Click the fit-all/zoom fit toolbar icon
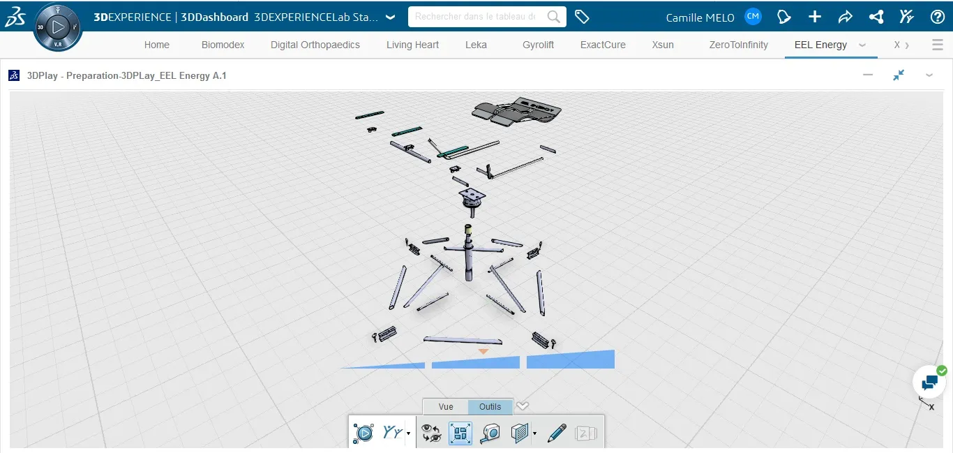Screen dimensions: 953x453 (459, 433)
